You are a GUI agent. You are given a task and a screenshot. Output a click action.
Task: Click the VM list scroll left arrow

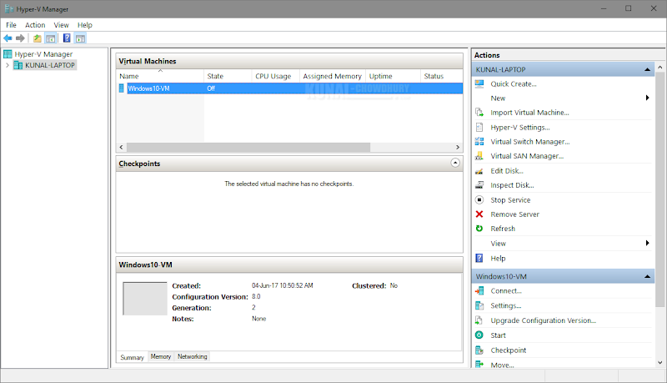121,147
